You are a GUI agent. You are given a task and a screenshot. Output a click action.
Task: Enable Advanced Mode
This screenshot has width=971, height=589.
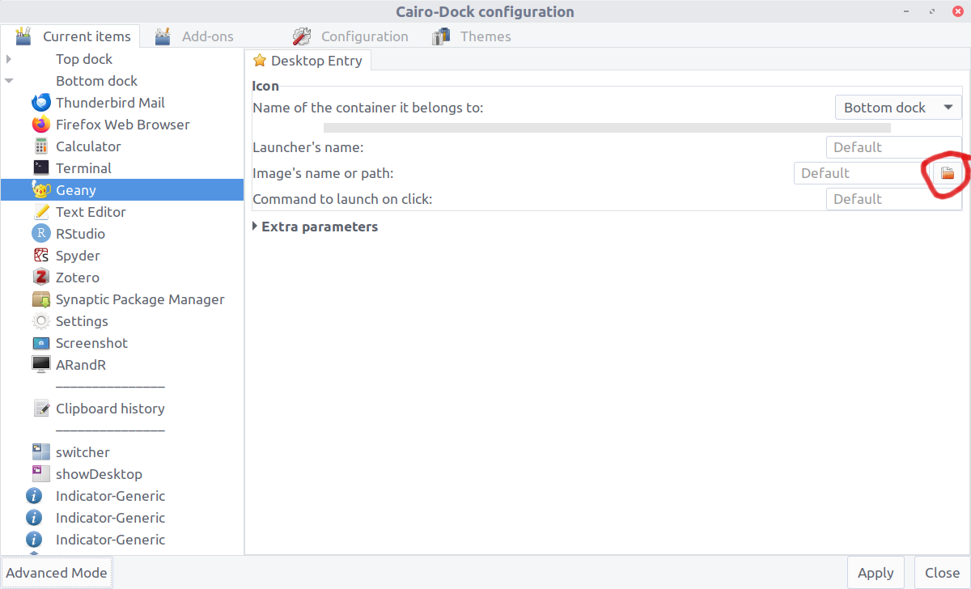pos(57,572)
